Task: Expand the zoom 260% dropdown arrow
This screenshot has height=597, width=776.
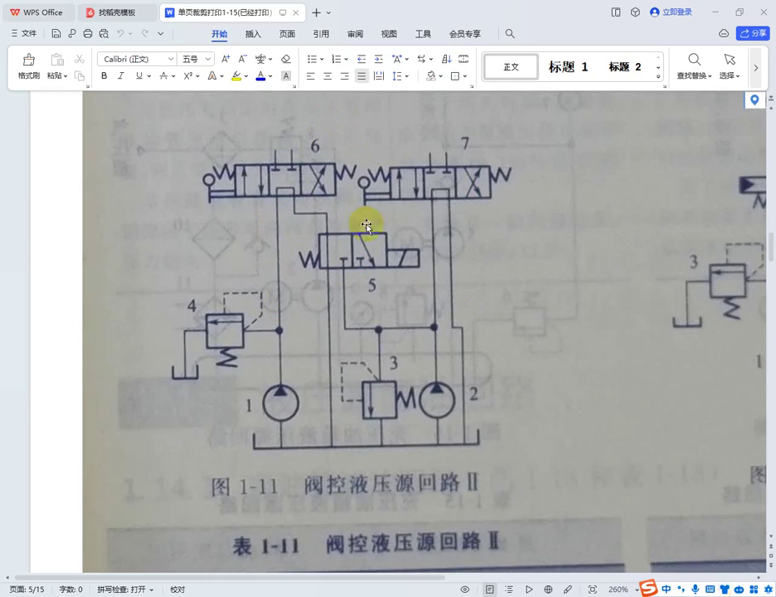Action: [x=637, y=590]
